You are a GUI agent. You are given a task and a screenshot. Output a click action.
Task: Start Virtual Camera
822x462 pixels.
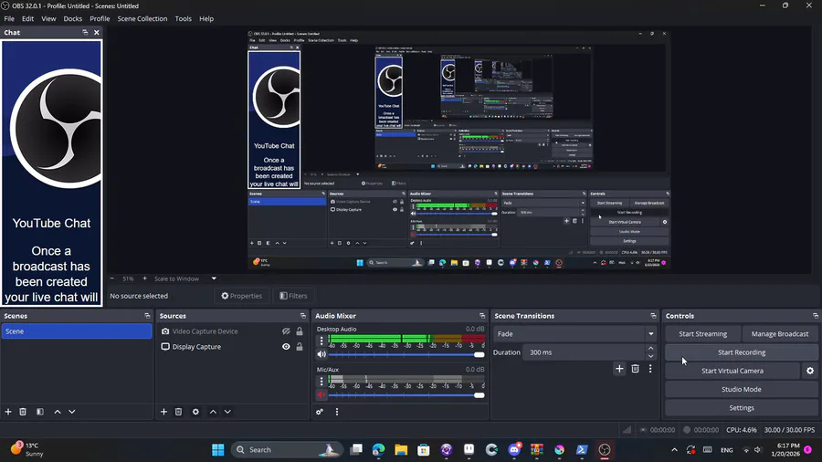[732, 371]
